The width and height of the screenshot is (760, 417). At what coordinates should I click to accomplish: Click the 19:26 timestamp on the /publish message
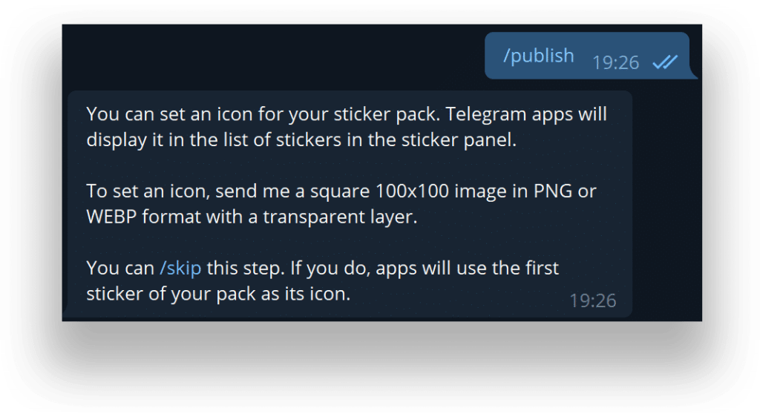[x=615, y=62]
